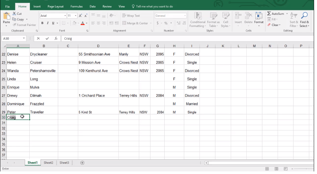Confirm entry with checkmark icon
Image resolution: width=317 pixels, height=174 pixels.
[x=47, y=38]
